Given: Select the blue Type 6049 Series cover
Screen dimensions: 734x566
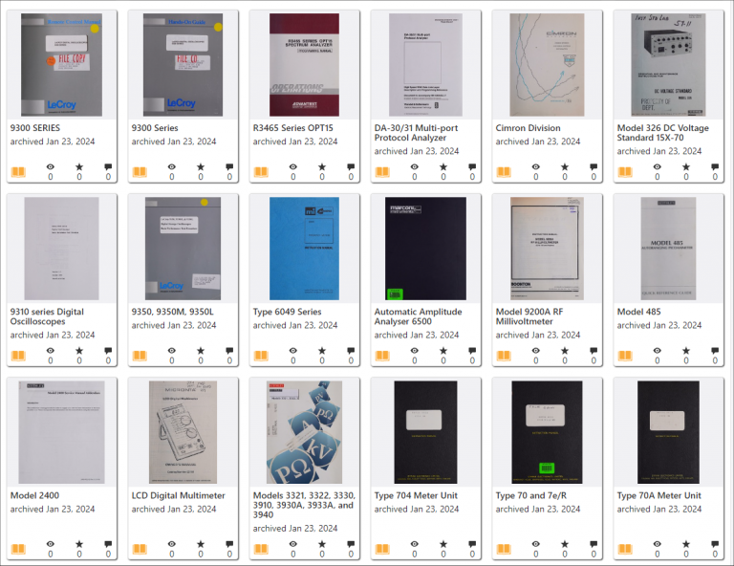Looking at the screenshot, I should click(304, 249).
